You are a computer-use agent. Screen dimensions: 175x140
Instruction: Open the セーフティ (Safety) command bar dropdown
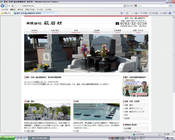154,13
